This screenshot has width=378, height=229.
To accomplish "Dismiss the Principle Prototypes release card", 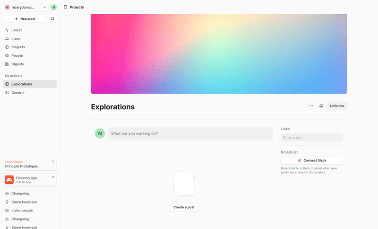I will (x=53, y=161).
